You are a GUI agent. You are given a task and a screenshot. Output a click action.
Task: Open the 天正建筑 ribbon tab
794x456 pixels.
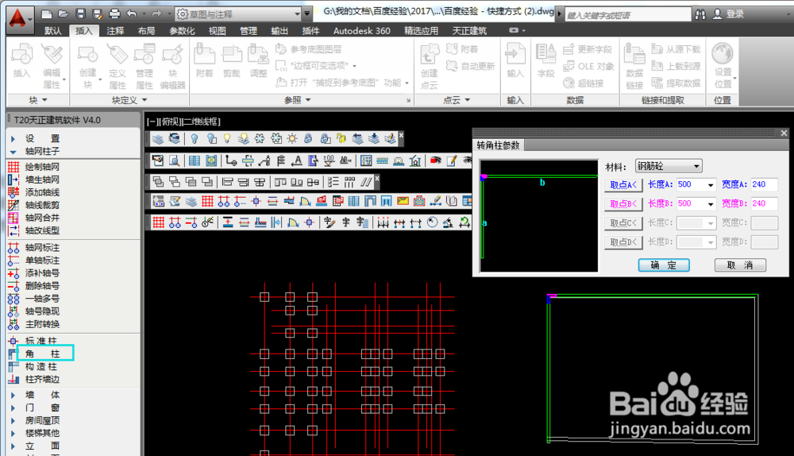click(467, 31)
